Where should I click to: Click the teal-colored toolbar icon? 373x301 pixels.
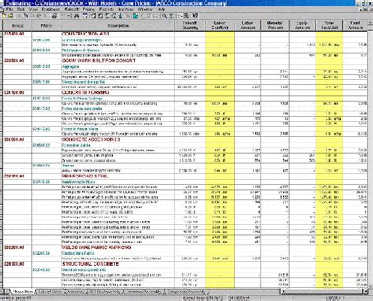pos(135,16)
